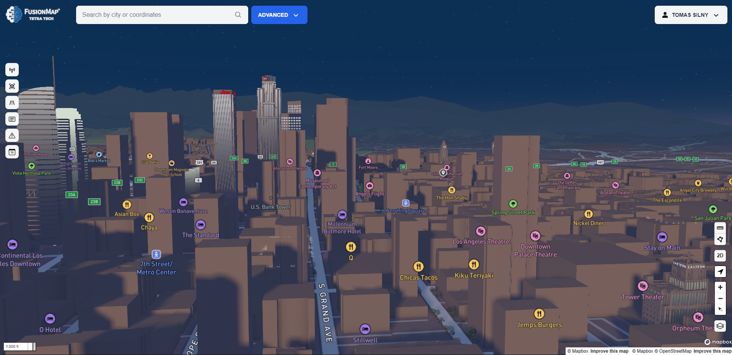Click the Chicas Tacos marker

click(419, 266)
